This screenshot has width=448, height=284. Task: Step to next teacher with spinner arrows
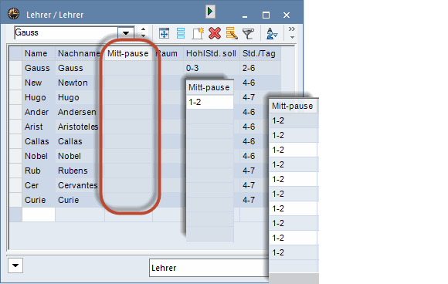tap(143, 32)
